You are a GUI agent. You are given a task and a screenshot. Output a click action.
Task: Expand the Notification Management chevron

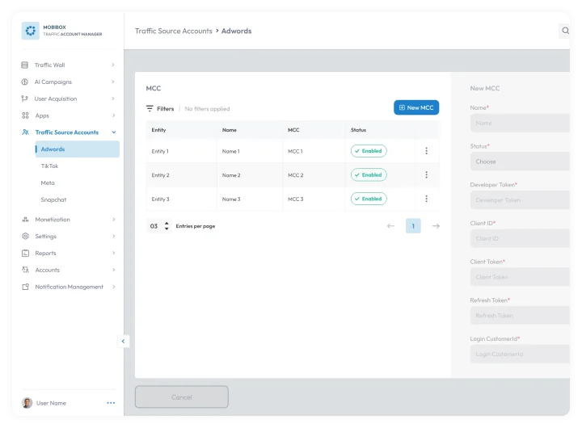click(114, 287)
